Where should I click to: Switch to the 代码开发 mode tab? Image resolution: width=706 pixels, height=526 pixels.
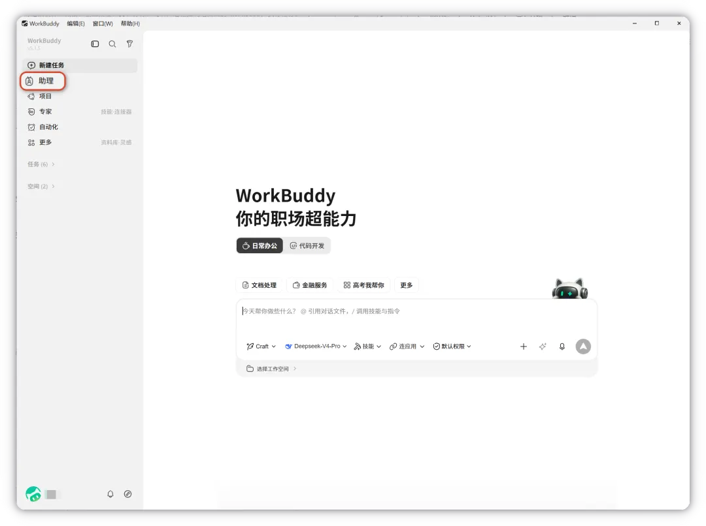point(307,246)
